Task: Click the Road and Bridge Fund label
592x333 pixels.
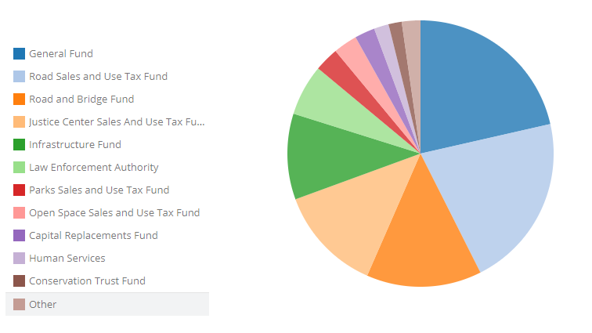Action: point(81,100)
